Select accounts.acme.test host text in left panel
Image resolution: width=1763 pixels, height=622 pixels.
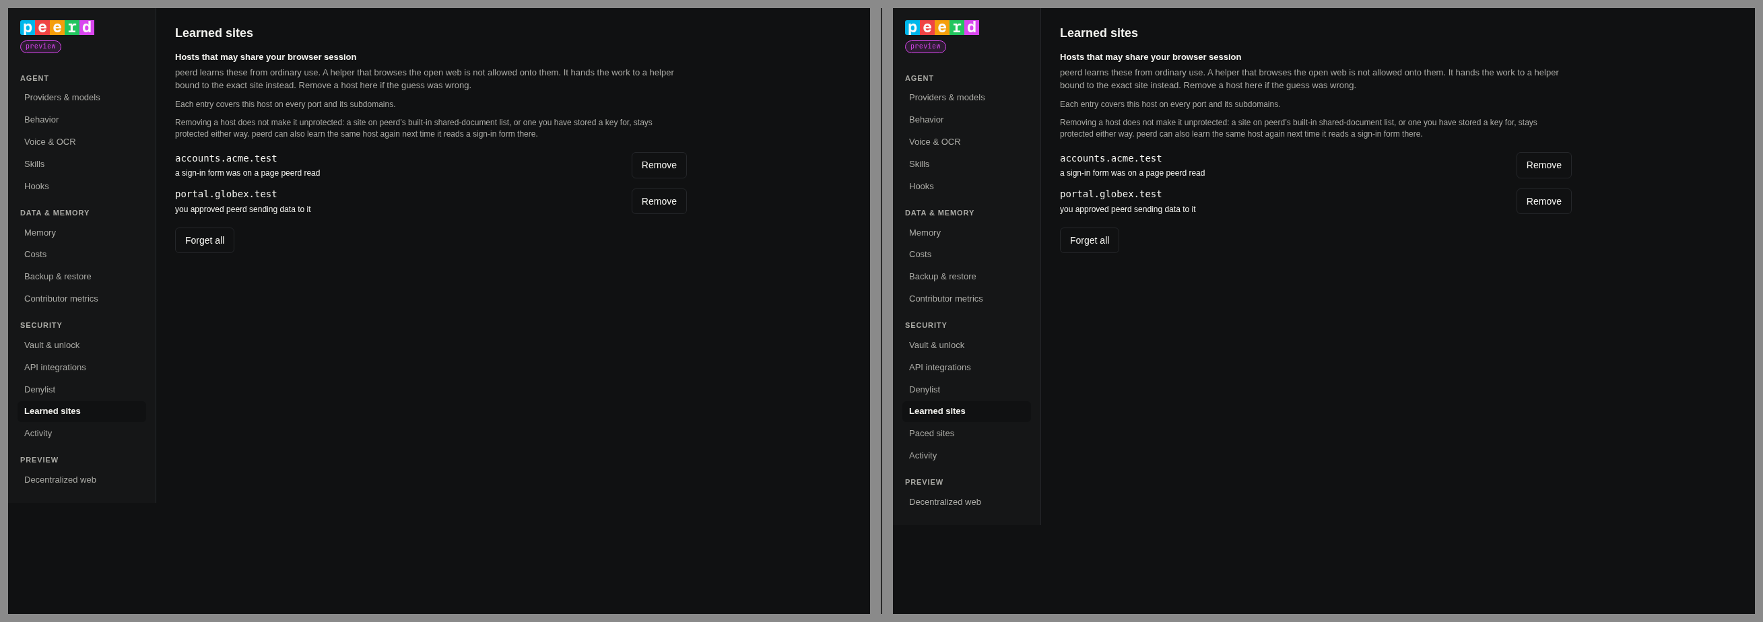pos(226,158)
